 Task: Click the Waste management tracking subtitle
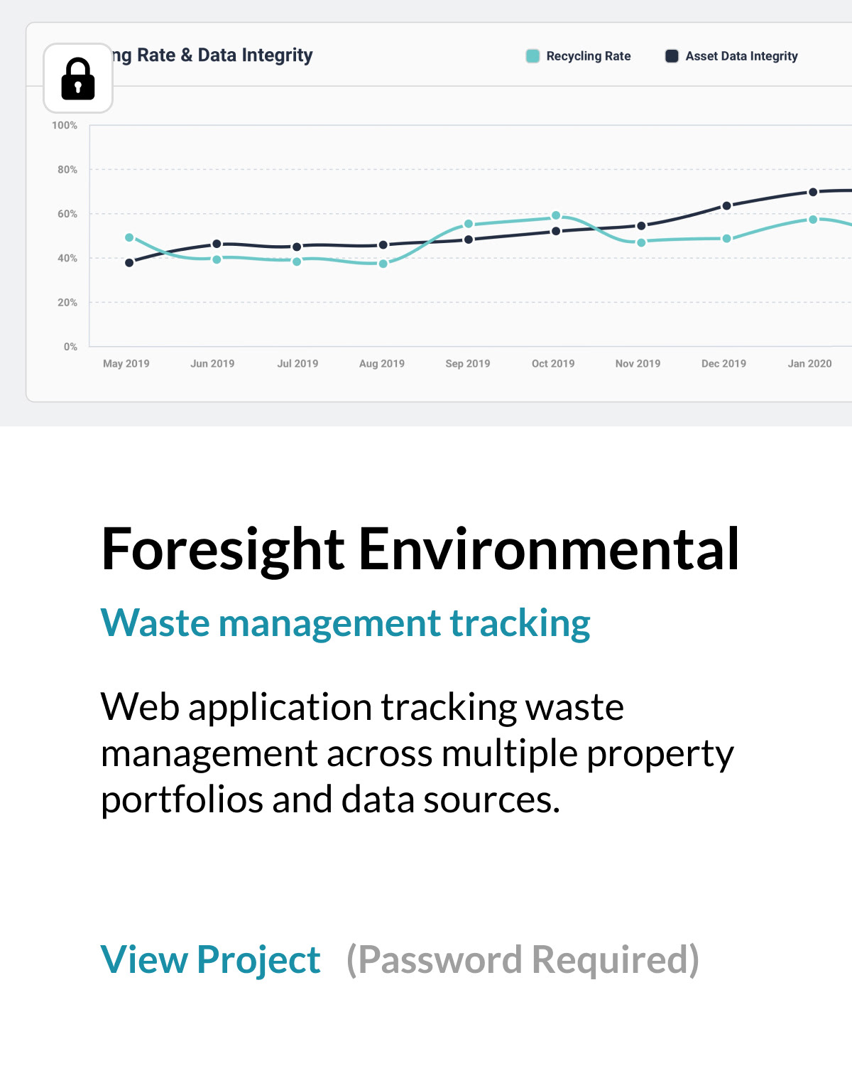[345, 623]
